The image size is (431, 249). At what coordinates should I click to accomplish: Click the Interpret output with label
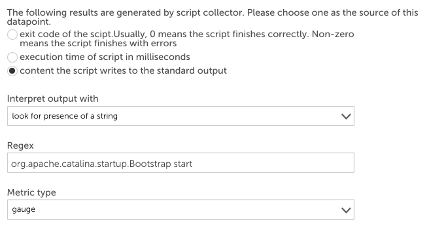(52, 98)
